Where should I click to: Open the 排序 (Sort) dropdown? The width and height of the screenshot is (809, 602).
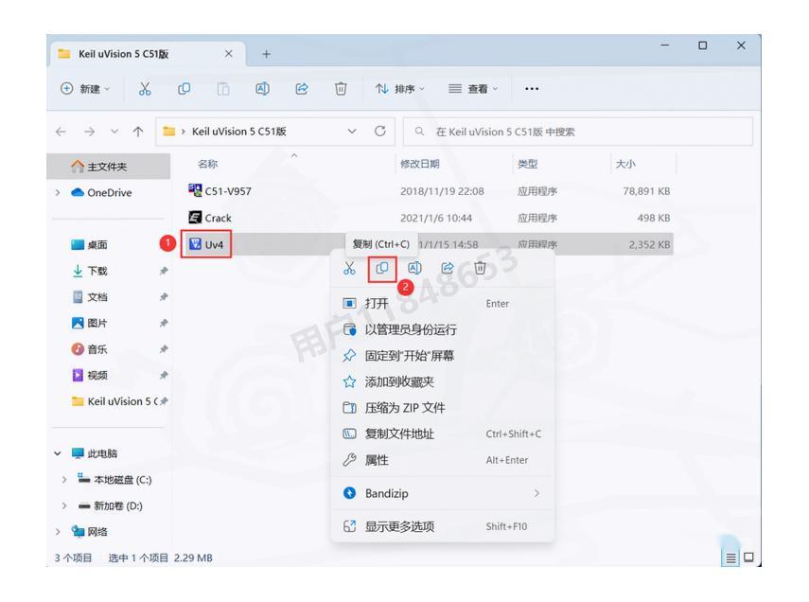[400, 89]
